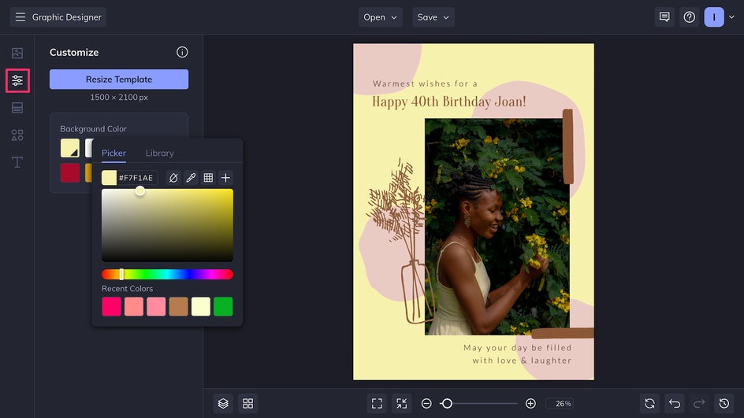The height and width of the screenshot is (418, 744).
Task: Open the feedback comments icon
Action: [664, 17]
